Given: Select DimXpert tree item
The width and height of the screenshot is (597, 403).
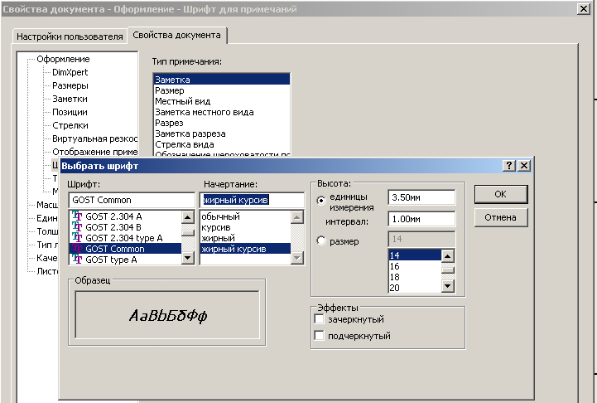Looking at the screenshot, I should (x=70, y=72).
